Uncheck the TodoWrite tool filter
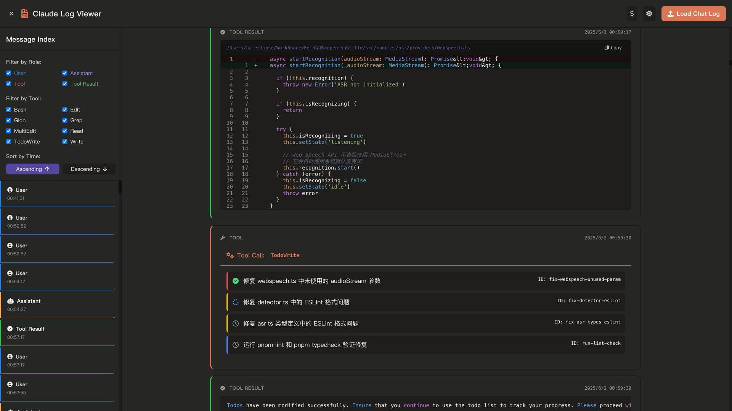 tap(8, 142)
